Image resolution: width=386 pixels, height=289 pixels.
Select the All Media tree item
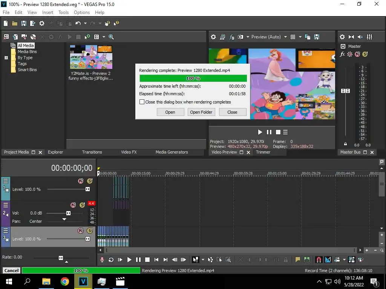(26, 46)
